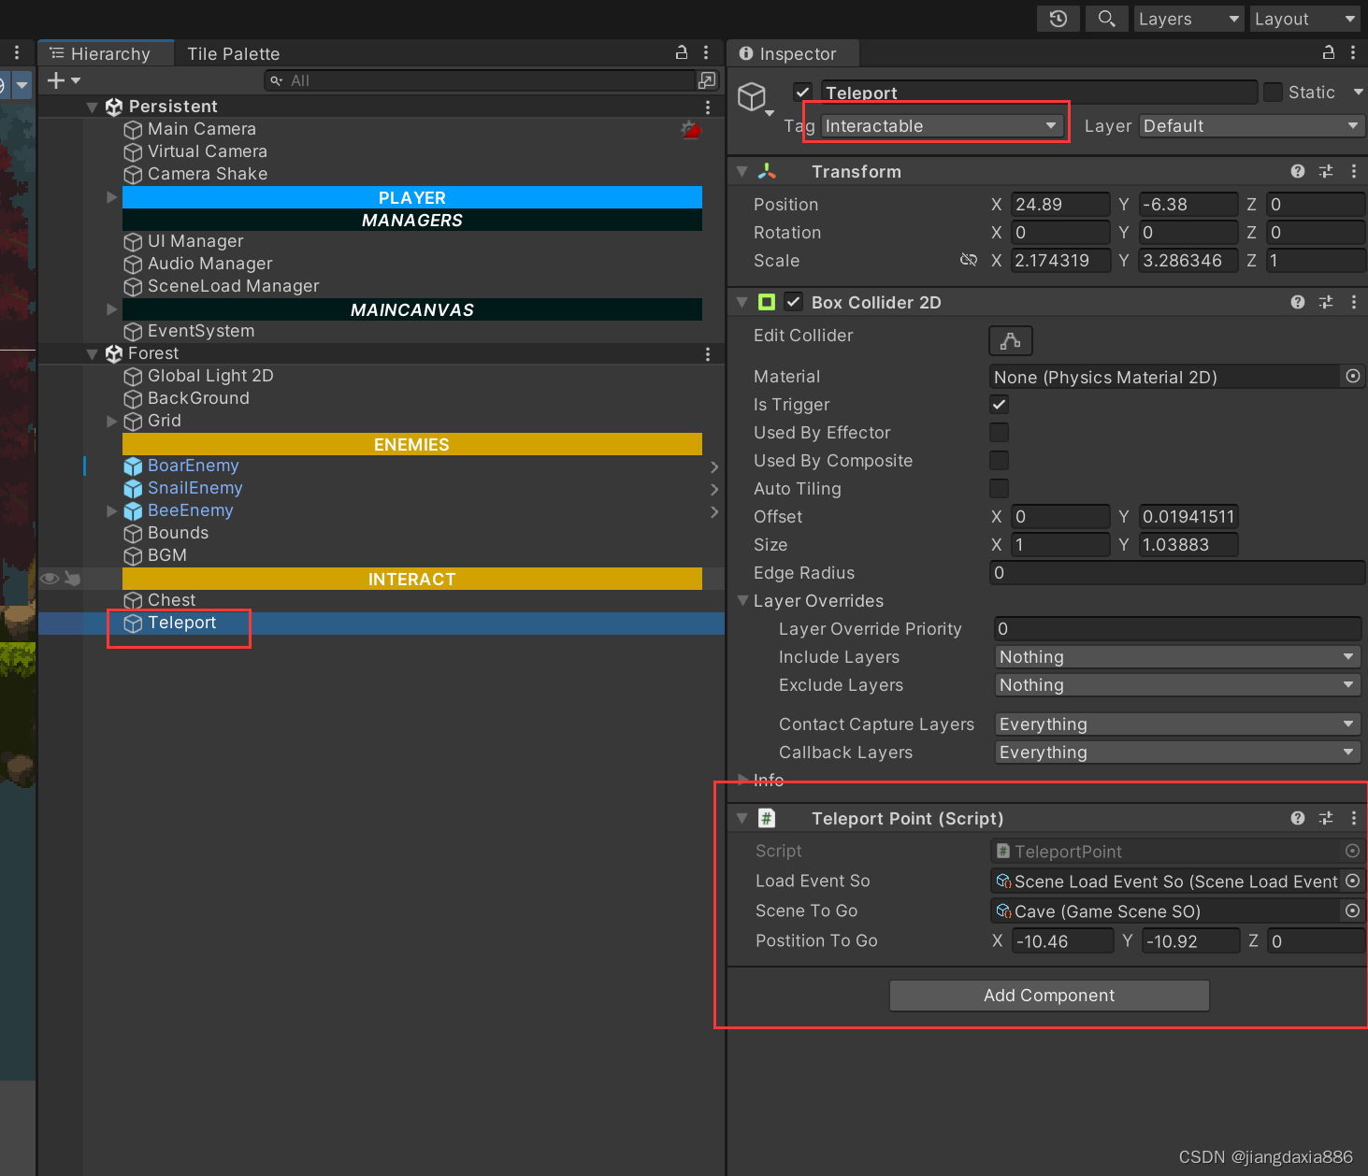The height and width of the screenshot is (1176, 1368).
Task: Toggle the Auto Tiling checkbox
Action: [x=999, y=489]
